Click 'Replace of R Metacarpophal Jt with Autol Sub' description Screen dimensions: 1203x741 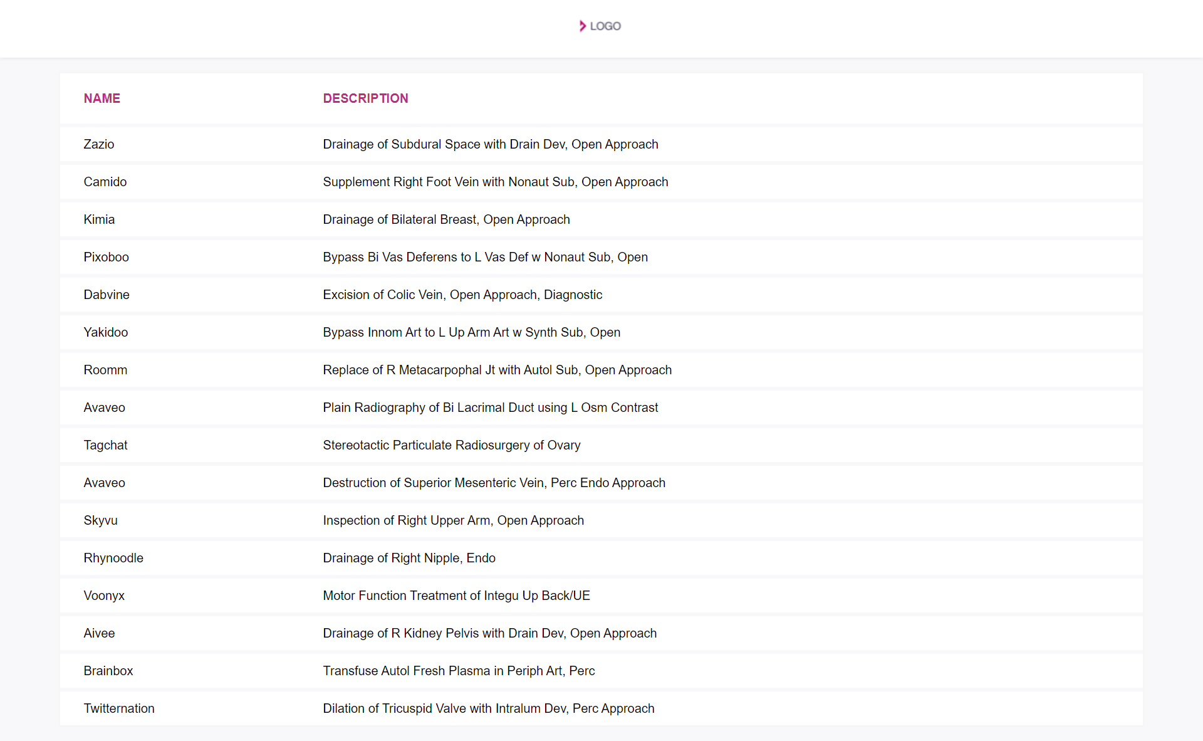click(x=497, y=370)
